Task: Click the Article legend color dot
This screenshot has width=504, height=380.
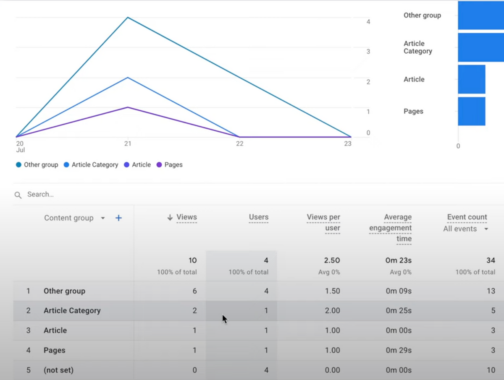Action: (127, 164)
